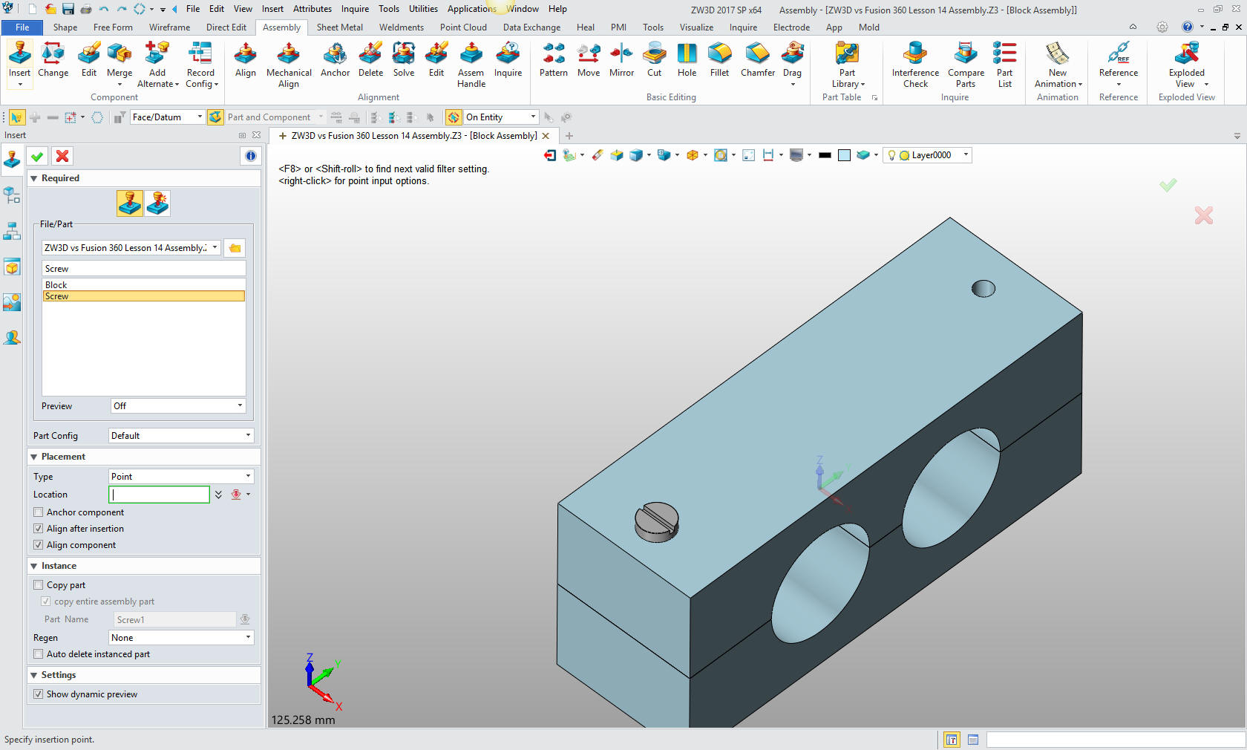The width and height of the screenshot is (1247, 750).
Task: Open the Attributes menu
Action: click(312, 9)
